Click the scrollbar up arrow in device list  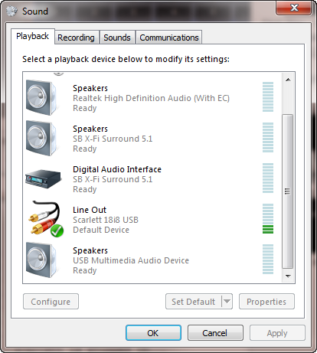[288, 80]
